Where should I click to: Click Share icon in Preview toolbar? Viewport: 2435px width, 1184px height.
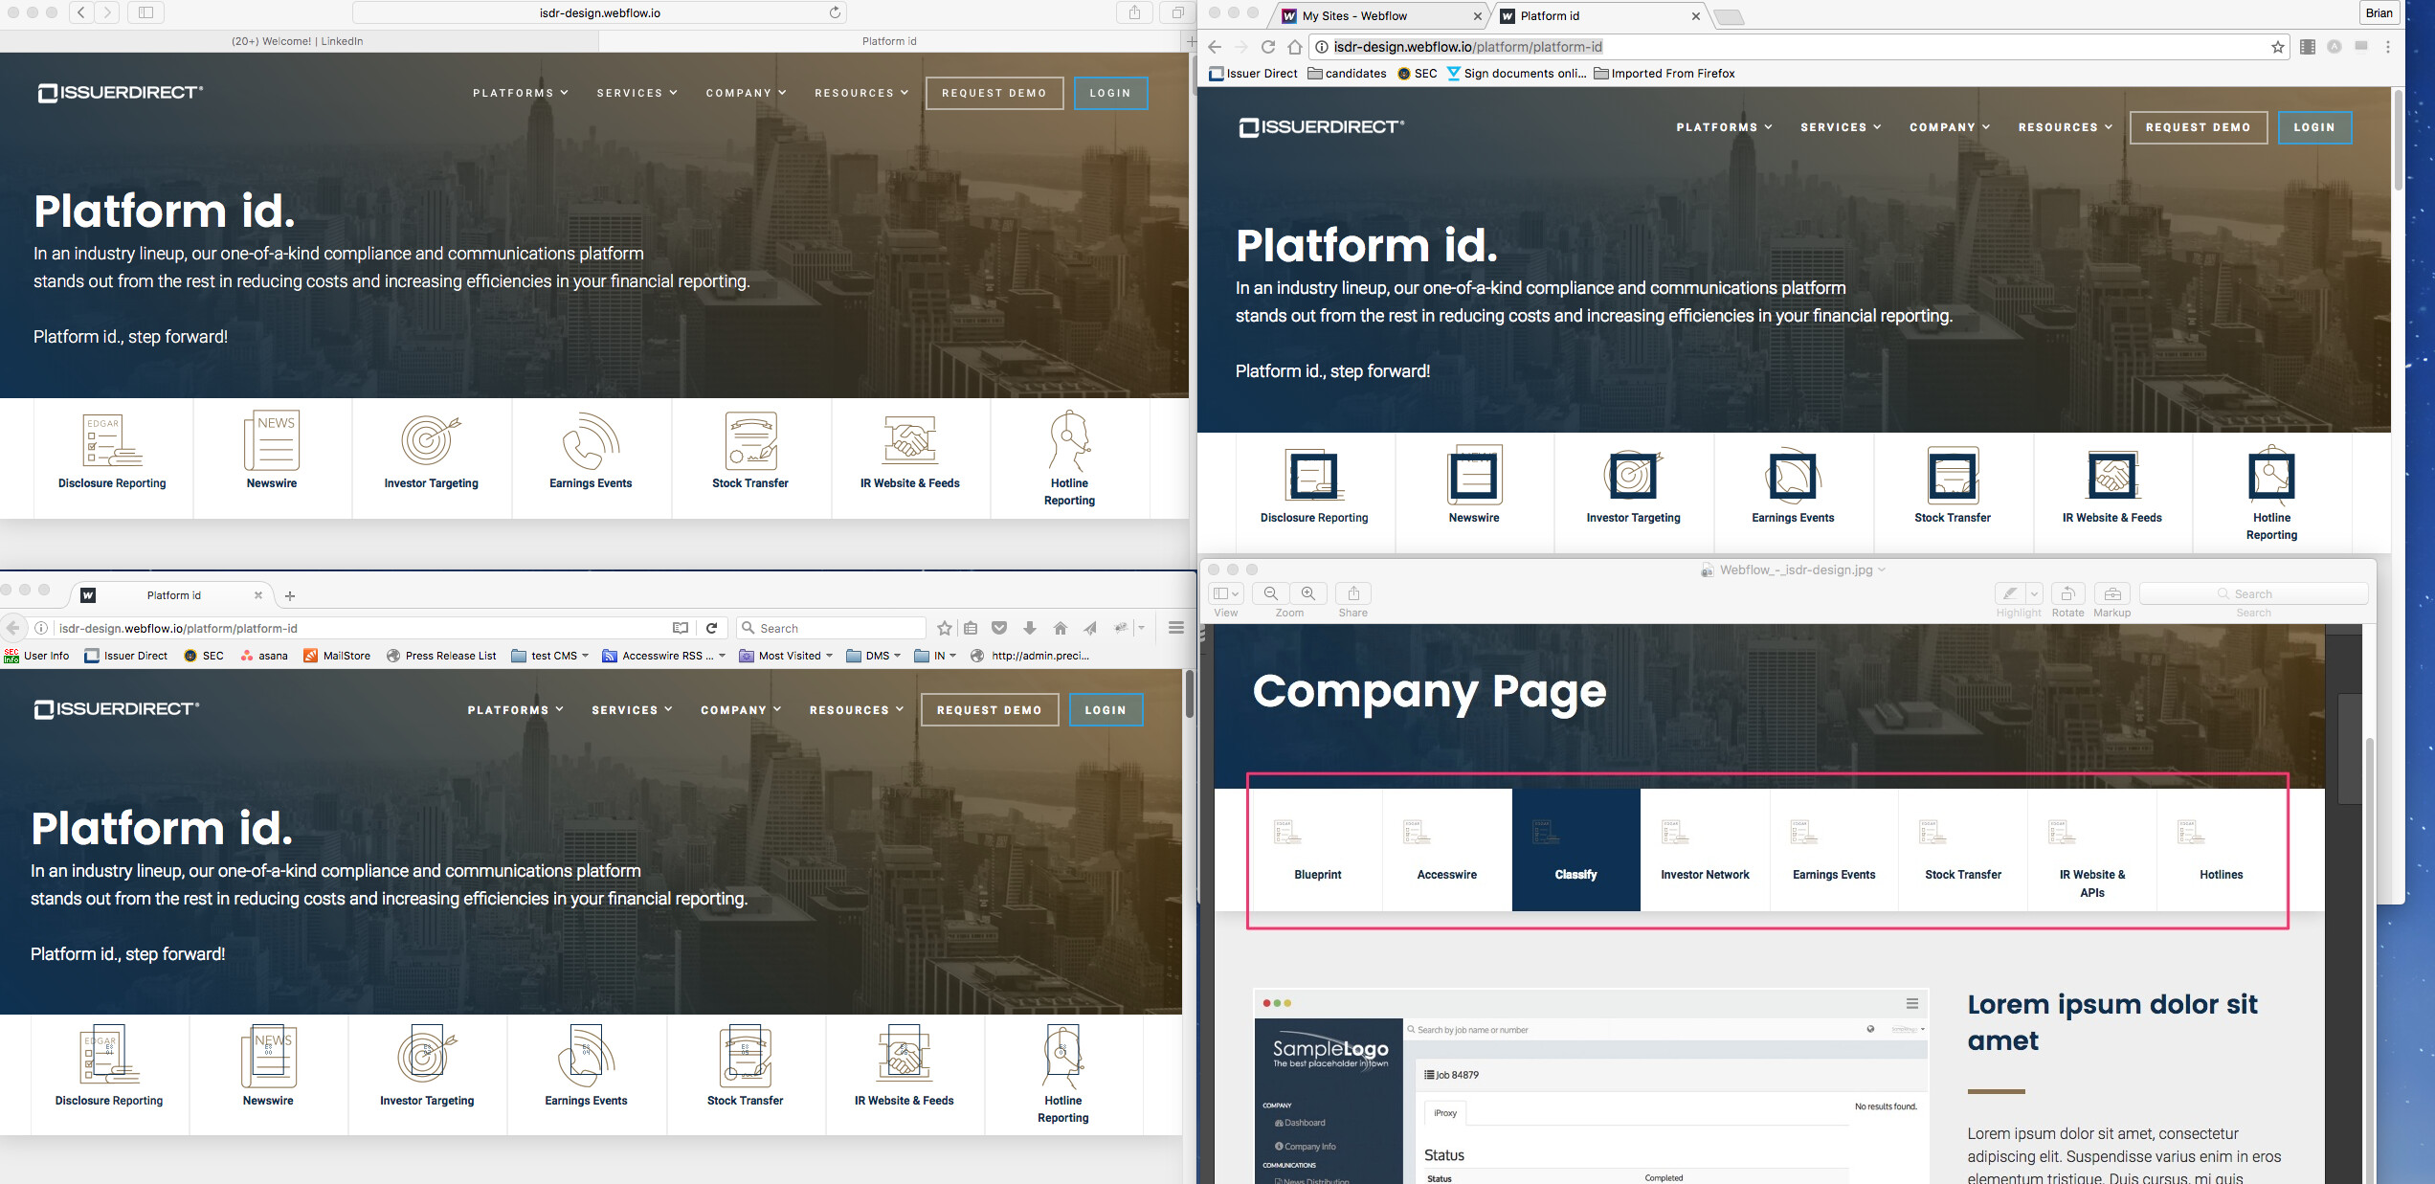click(x=1353, y=593)
